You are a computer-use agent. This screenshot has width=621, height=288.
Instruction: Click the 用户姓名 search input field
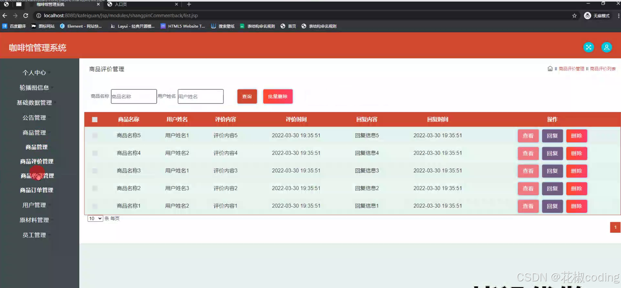(201, 96)
